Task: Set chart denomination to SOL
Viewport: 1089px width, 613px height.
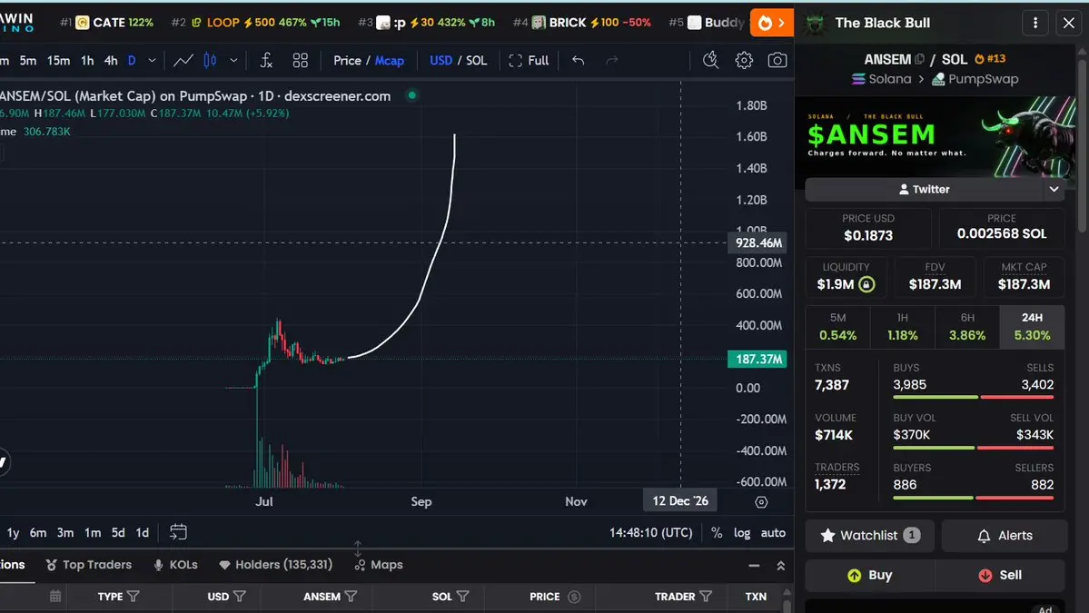Action: (x=477, y=61)
